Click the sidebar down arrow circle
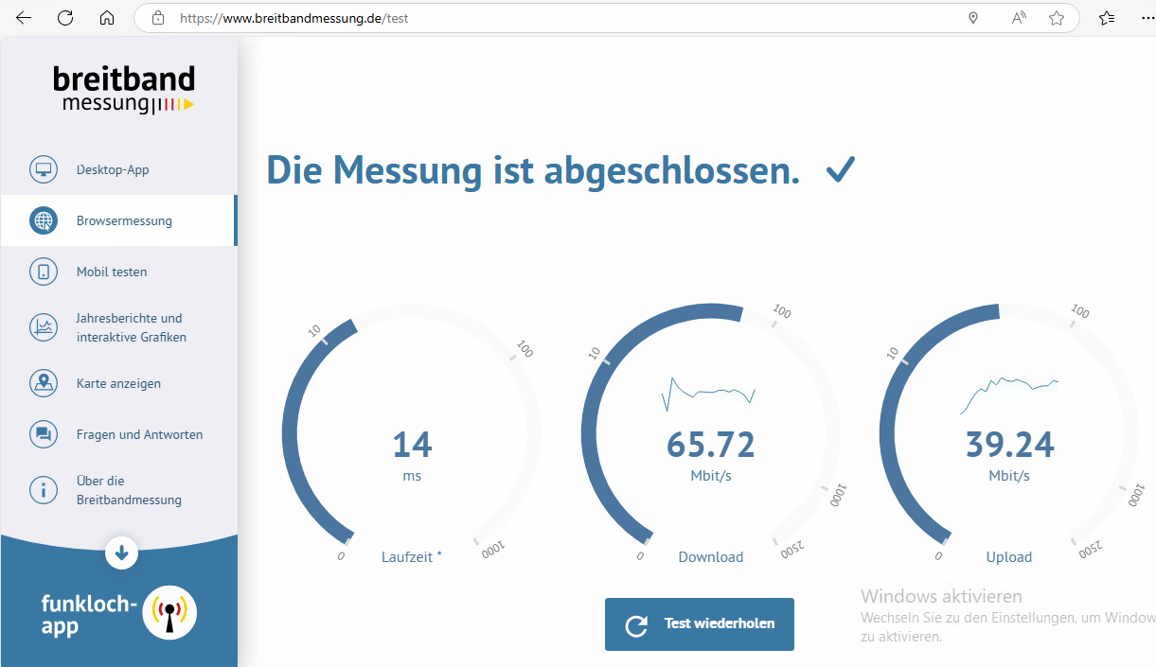This screenshot has width=1156, height=667. (x=122, y=553)
